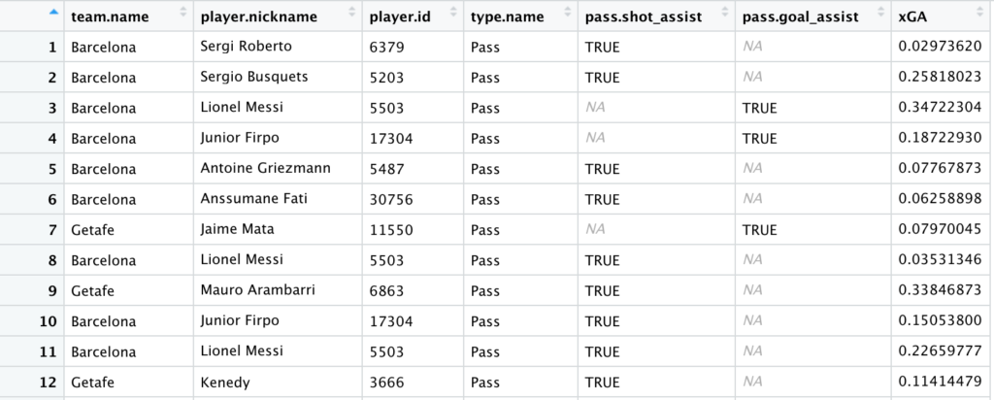994x400 pixels.
Task: Click the Kenedy nickname cell
Action: (278, 383)
